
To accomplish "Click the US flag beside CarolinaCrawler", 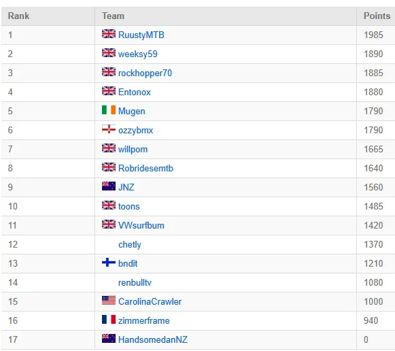I will 109,301.
